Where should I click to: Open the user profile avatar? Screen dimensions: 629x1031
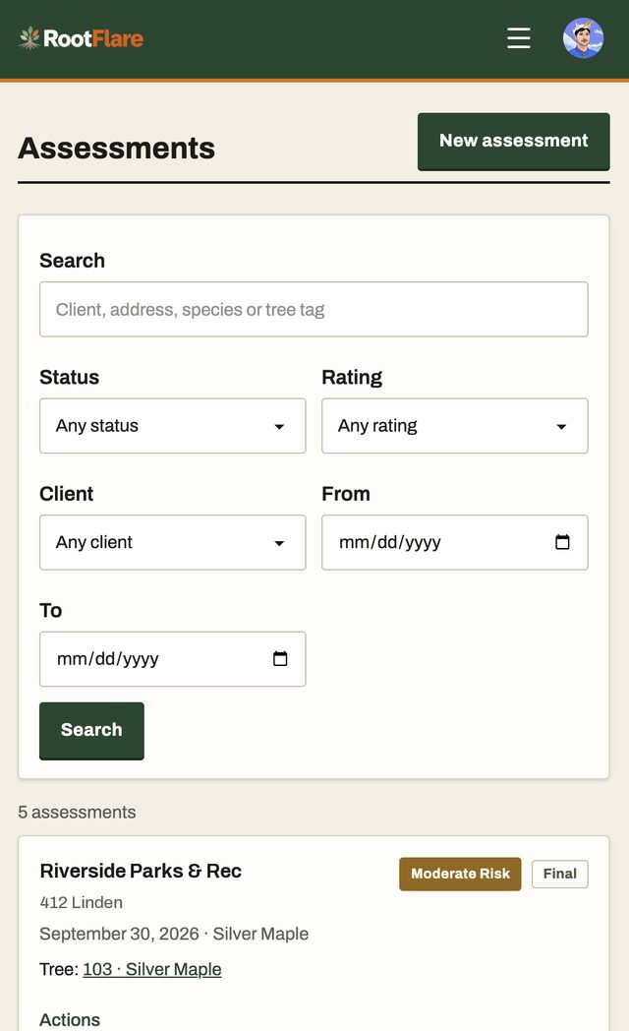tap(583, 38)
